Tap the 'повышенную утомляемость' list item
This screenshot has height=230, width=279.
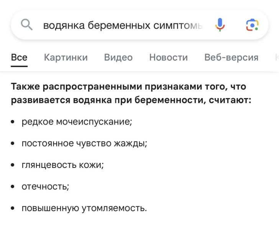point(84,208)
